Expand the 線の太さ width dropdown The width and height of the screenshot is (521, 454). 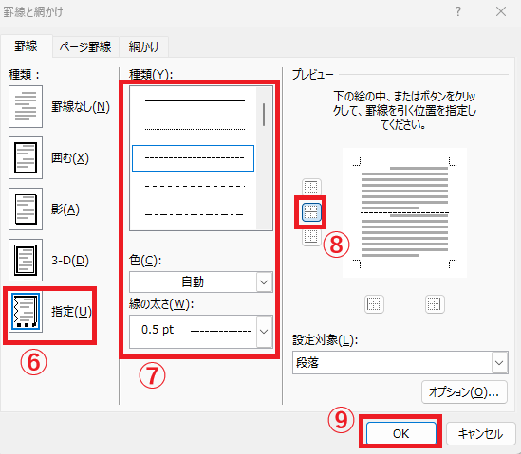pyautogui.click(x=201, y=331)
